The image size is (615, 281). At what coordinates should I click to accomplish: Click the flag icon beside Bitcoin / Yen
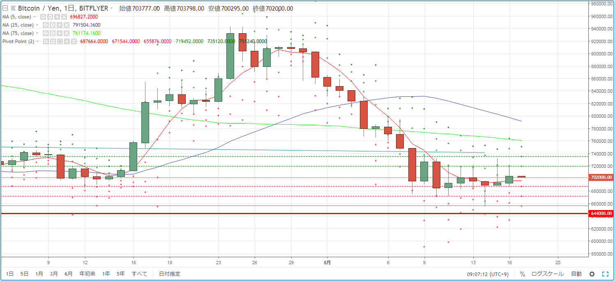tap(14, 8)
